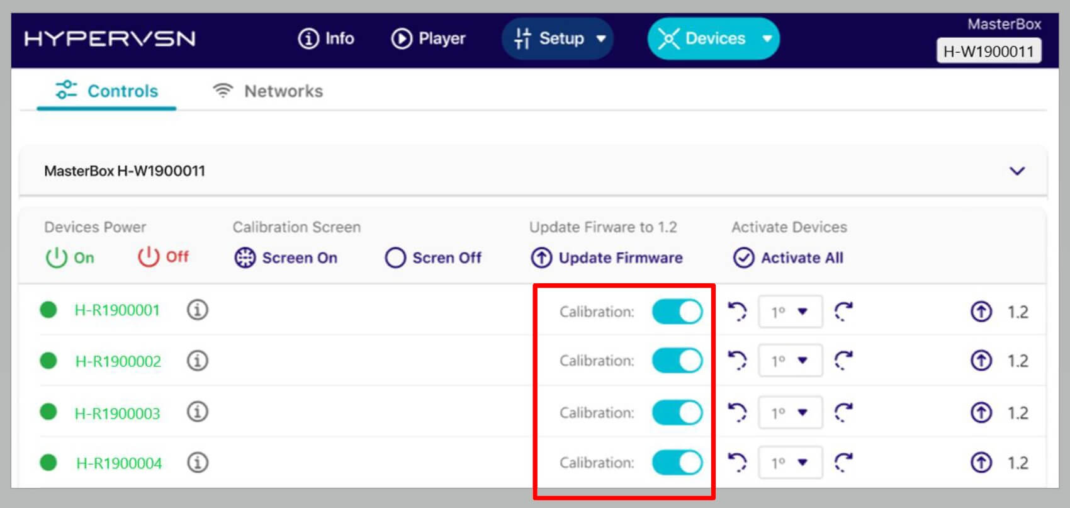Open the Setup dropdown menu
This screenshot has width=1070, height=508.
(558, 39)
